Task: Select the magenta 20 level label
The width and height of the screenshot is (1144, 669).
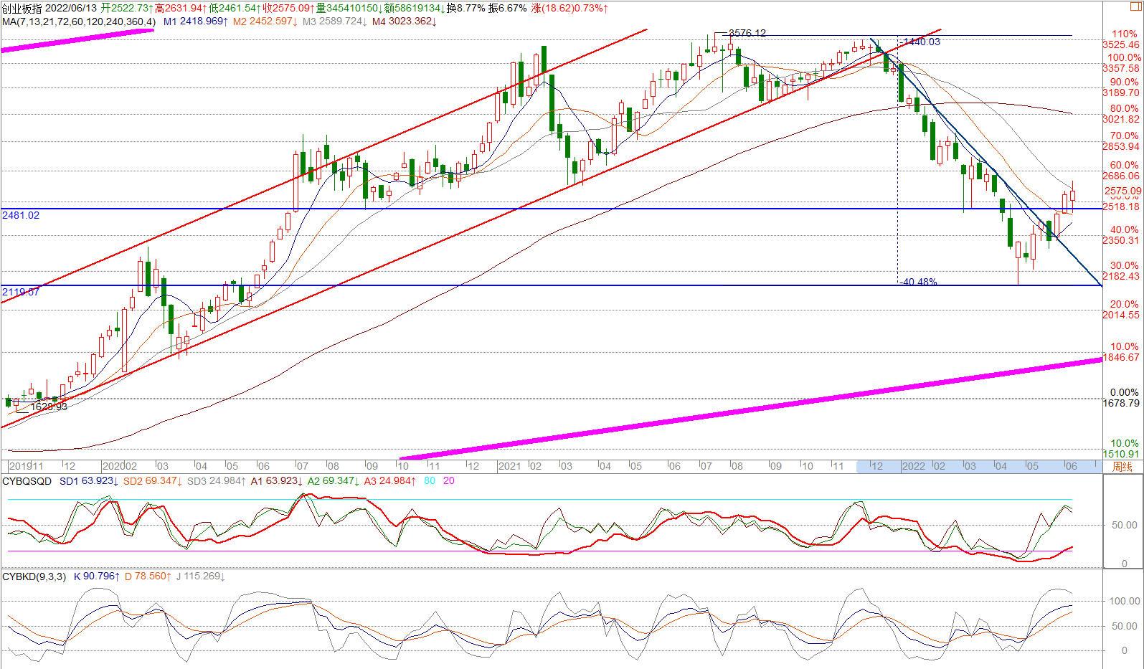Action: [x=448, y=481]
